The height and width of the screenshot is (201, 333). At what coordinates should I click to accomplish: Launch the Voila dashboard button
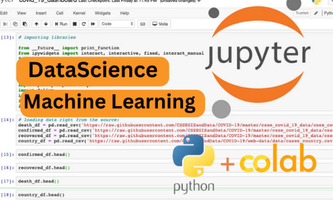pyautogui.click(x=160, y=24)
